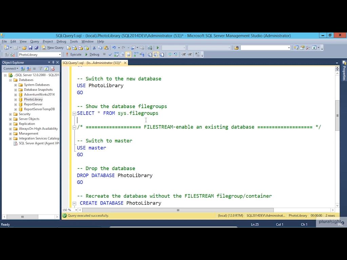This screenshot has height=260, width=347.
Task: Click the Paste clipboard icon
Action: click(x=106, y=48)
